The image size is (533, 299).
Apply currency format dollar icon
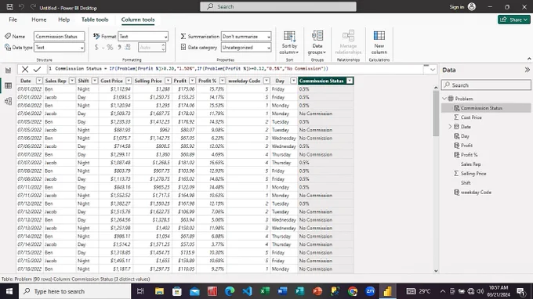[96, 48]
